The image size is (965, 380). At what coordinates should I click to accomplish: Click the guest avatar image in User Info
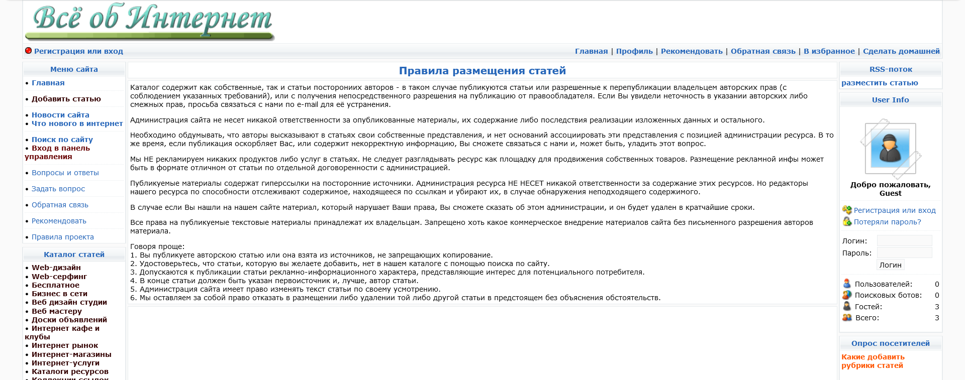point(890,149)
